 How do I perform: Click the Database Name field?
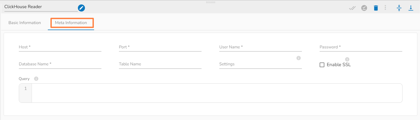pyautogui.click(x=60, y=64)
